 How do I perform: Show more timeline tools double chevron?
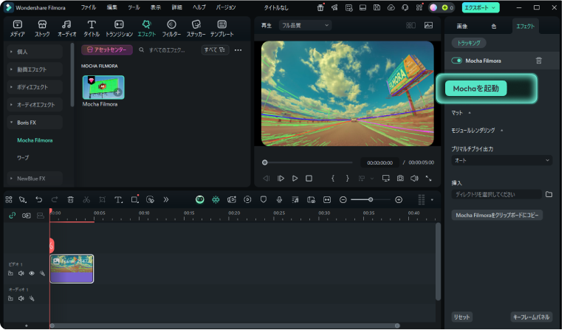(166, 200)
